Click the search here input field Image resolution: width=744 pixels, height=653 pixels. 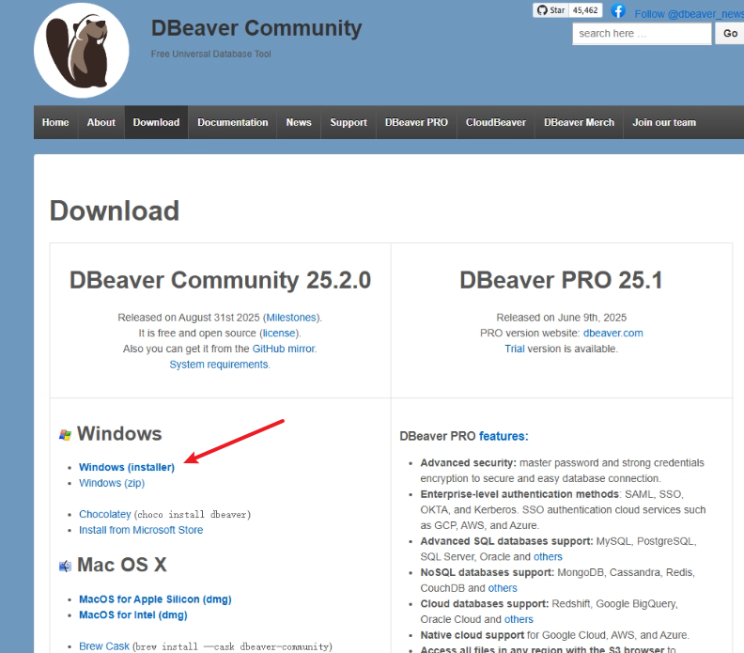642,34
